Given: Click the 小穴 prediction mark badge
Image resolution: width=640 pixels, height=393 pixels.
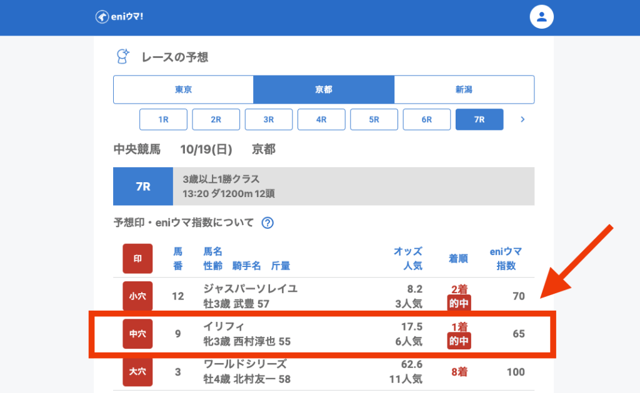Looking at the screenshot, I should coord(137,296).
